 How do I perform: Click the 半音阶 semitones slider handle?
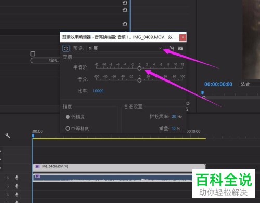tap(139, 69)
